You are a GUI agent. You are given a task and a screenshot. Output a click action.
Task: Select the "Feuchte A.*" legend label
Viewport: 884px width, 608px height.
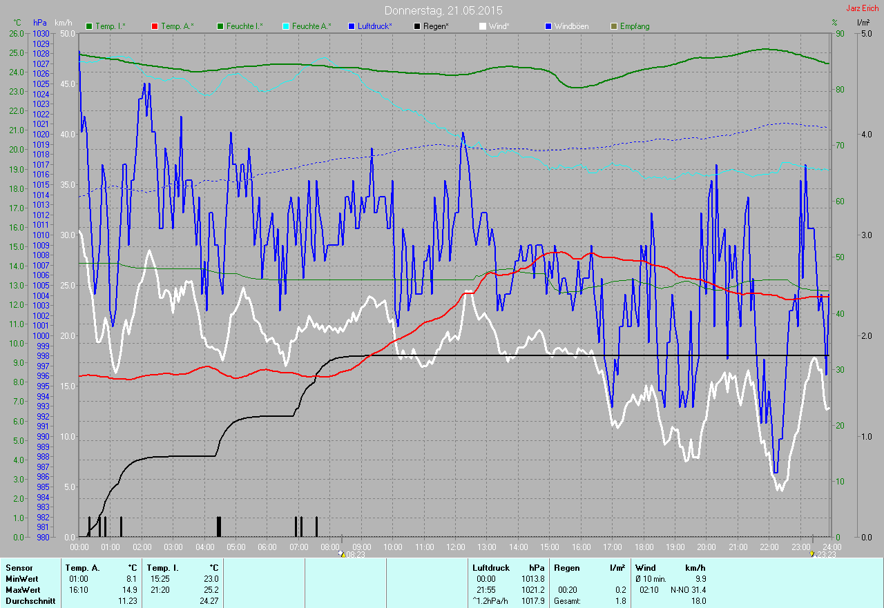[x=311, y=26]
